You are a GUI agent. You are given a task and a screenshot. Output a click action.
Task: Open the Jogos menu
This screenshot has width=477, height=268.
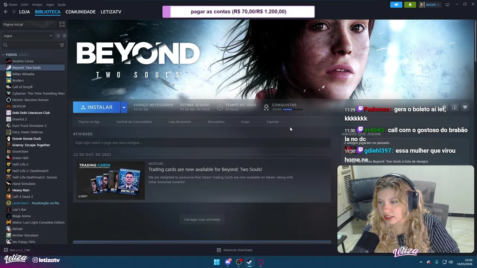pyautogui.click(x=50, y=4)
